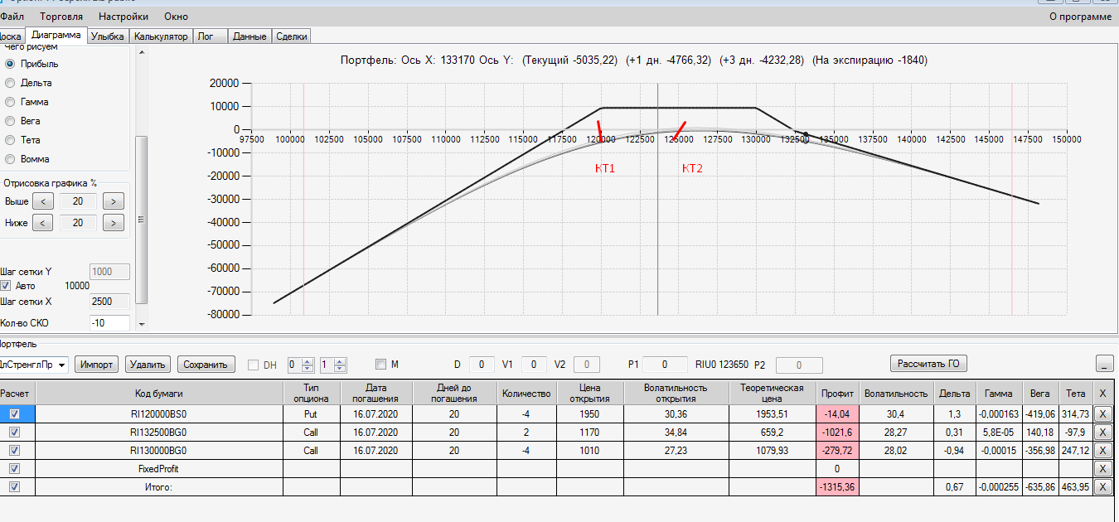Image resolution: width=1119 pixels, height=522 pixels.
Task: Click the V1 value input field
Action: (534, 365)
